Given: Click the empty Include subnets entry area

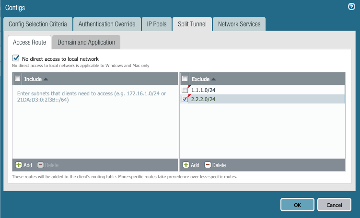Looking at the screenshot, I should tap(95, 125).
